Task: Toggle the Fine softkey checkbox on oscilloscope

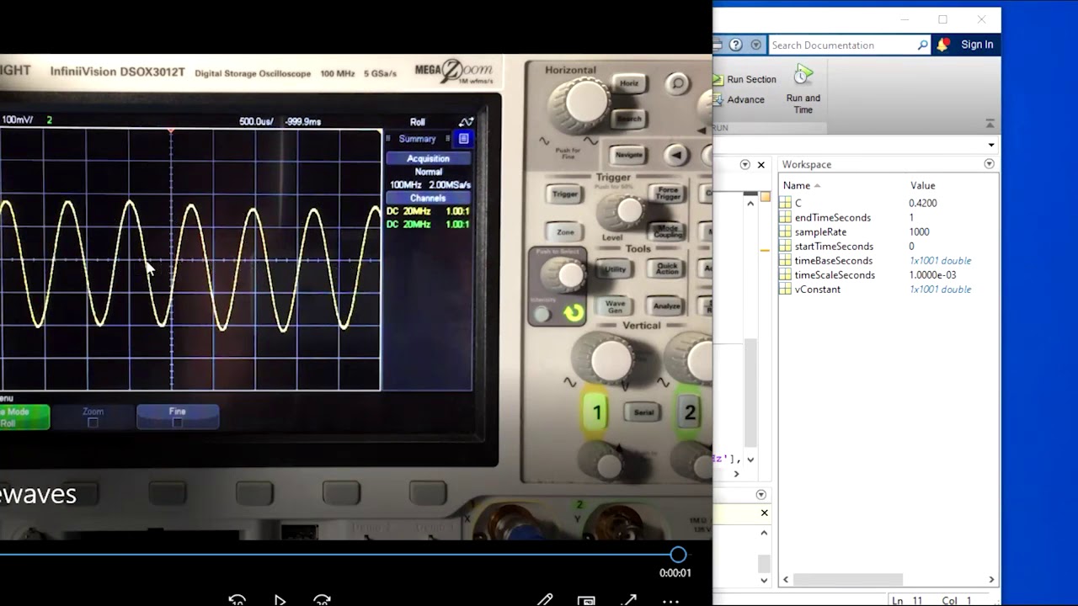Action: [x=177, y=423]
